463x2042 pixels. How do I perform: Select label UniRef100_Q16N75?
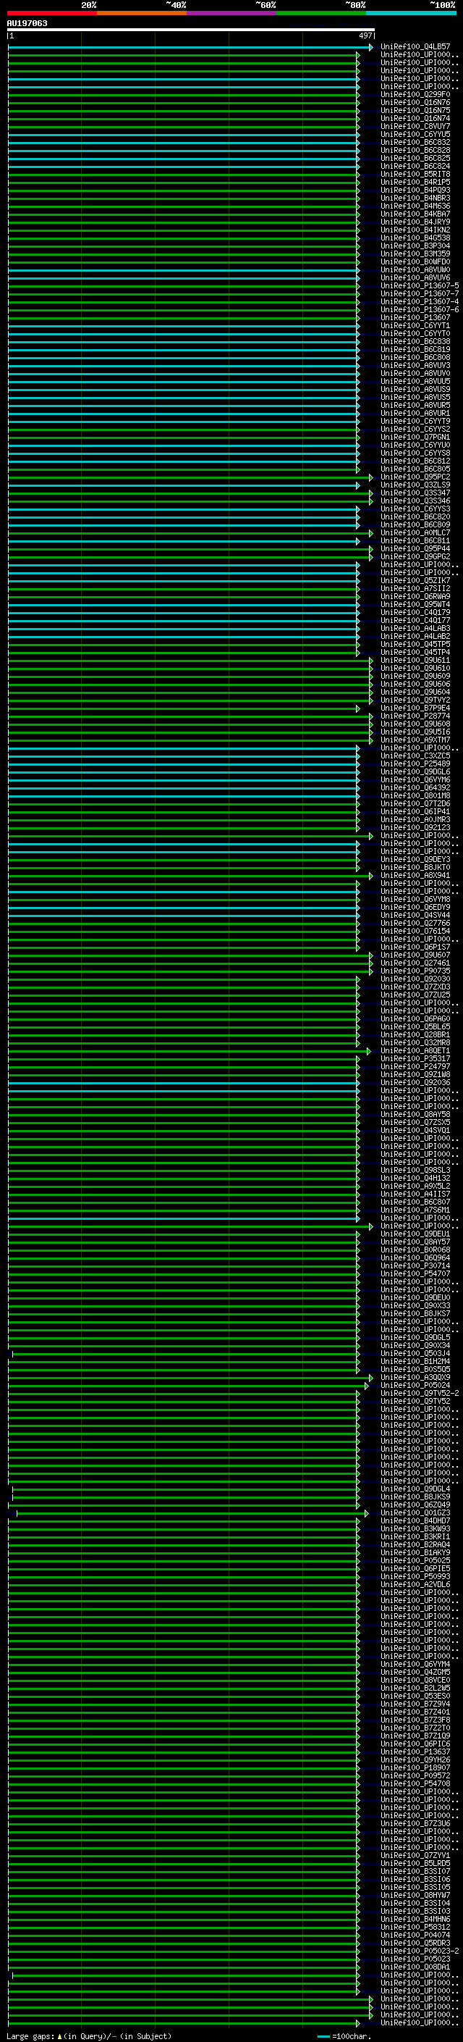[415, 111]
